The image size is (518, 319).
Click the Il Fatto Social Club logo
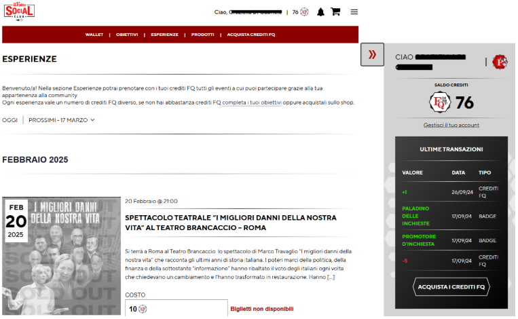tap(19, 12)
